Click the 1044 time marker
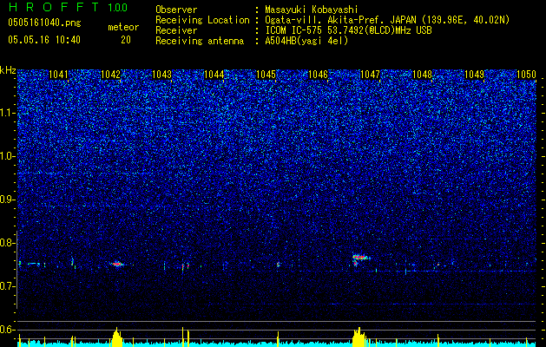 pyautogui.click(x=214, y=75)
